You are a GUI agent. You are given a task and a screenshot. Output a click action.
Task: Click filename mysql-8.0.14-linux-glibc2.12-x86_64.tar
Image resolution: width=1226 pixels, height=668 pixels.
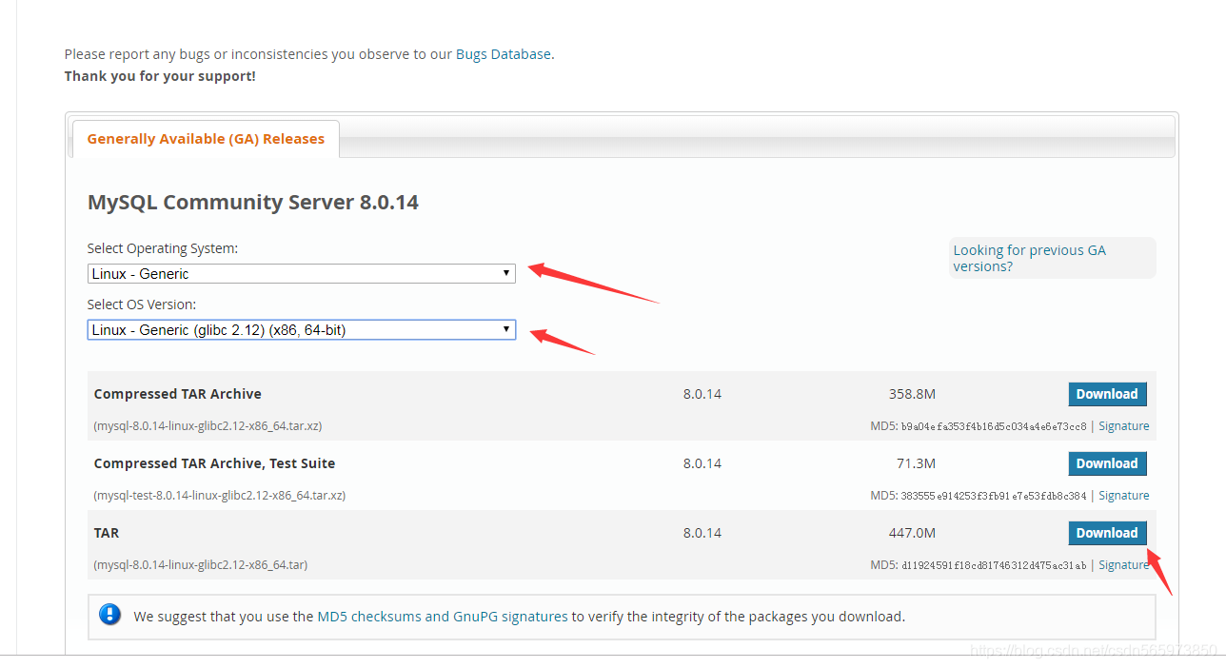[x=201, y=565]
